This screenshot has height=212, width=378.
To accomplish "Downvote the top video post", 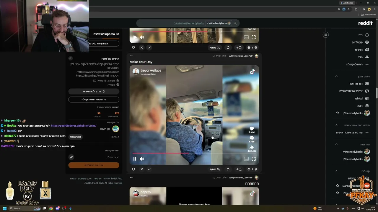I will [249, 47].
